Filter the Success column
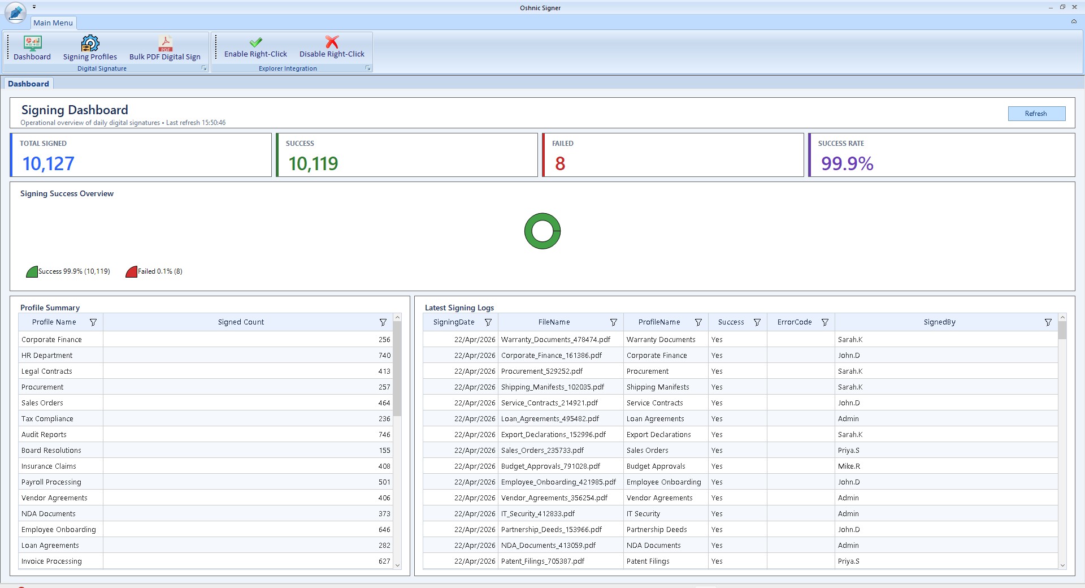Screen dimensions: 1085x588 point(757,322)
